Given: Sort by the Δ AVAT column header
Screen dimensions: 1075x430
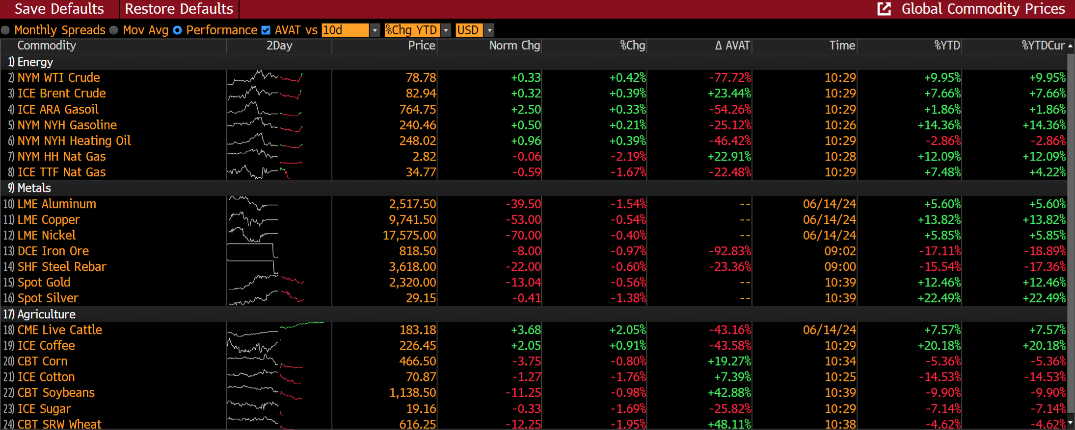Looking at the screenshot, I should coord(732,46).
